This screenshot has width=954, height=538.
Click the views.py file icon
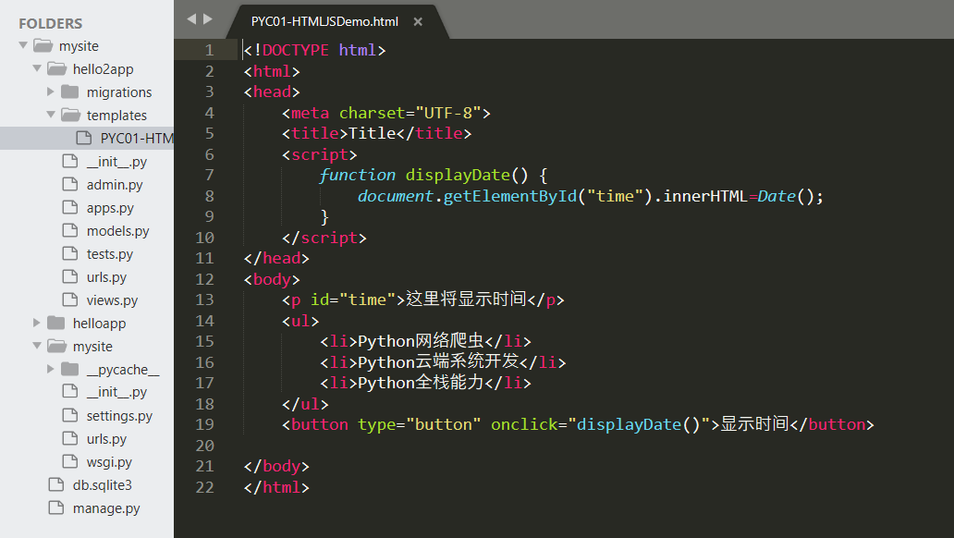click(69, 300)
